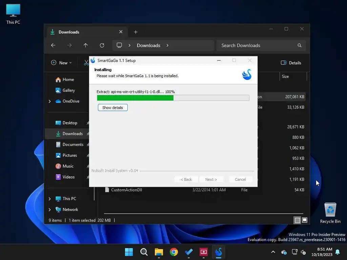This screenshot has height=260, width=347.
Task: Expand the OneDrive tree node
Action: pyautogui.click(x=49, y=101)
